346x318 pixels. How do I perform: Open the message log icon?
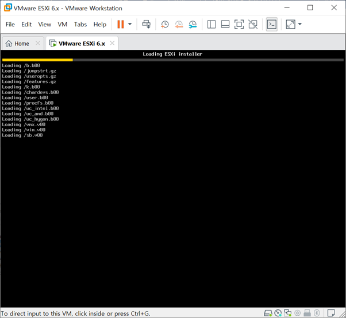tap(331, 313)
